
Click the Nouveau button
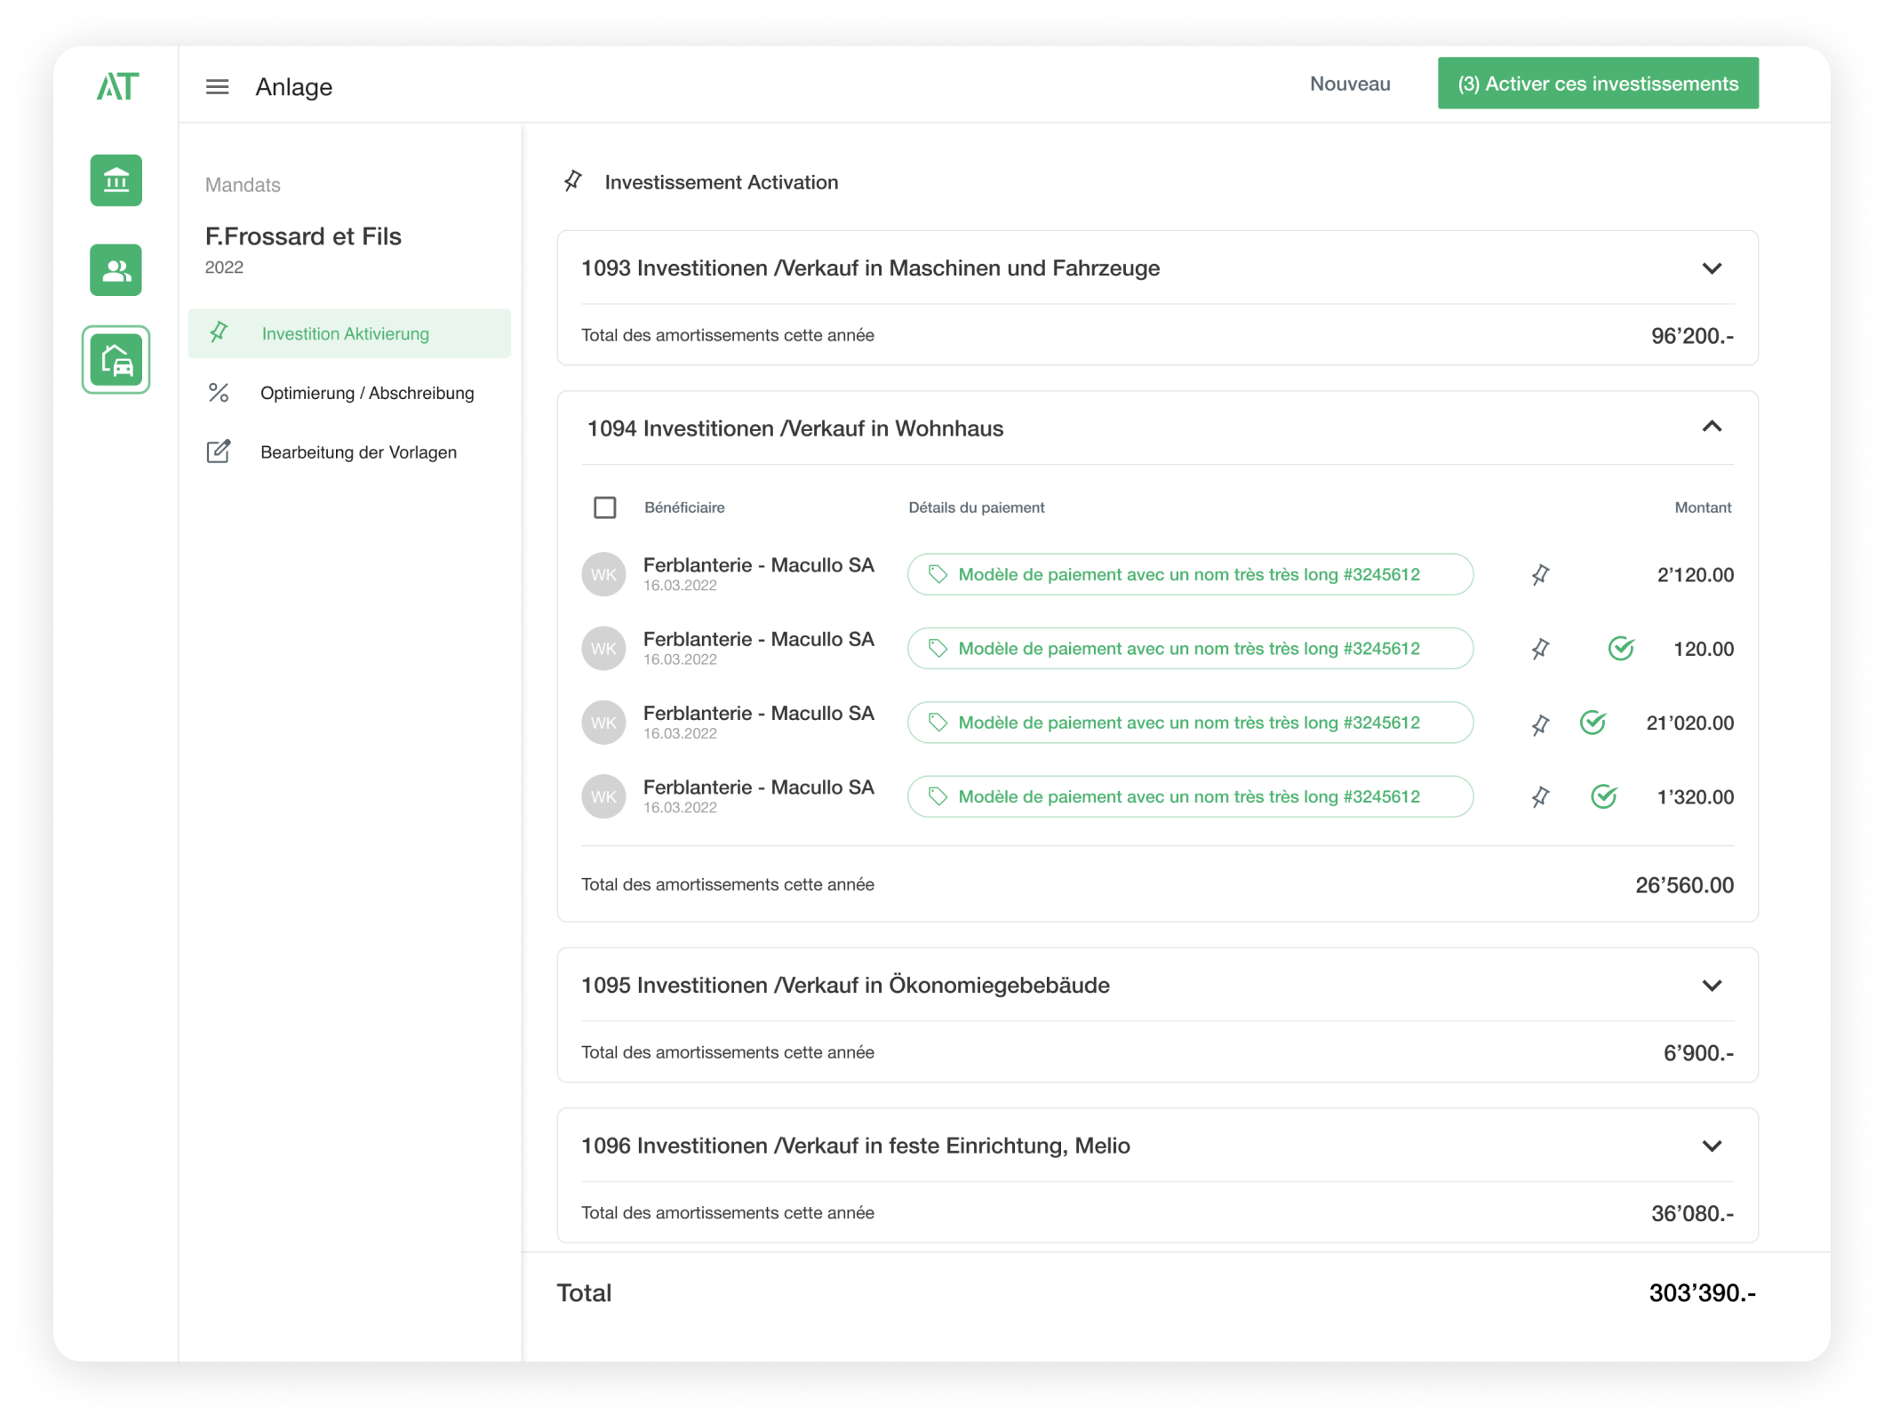pyautogui.click(x=1350, y=84)
